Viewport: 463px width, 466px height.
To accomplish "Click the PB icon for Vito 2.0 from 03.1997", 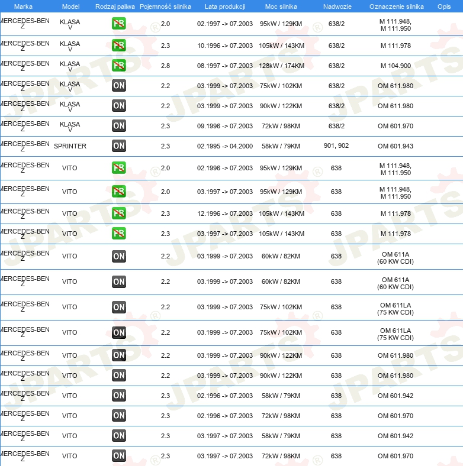I will click(119, 192).
